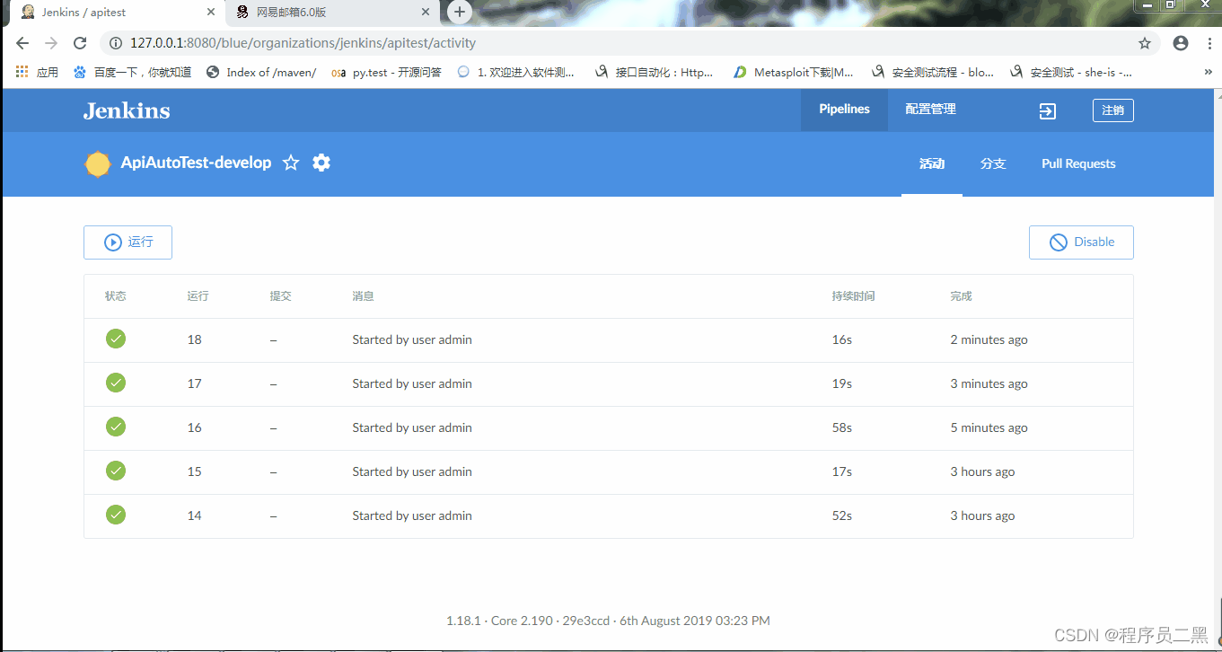Favorite ApiAutoTest-develop with star icon
The height and width of the screenshot is (652, 1222).
(291, 163)
